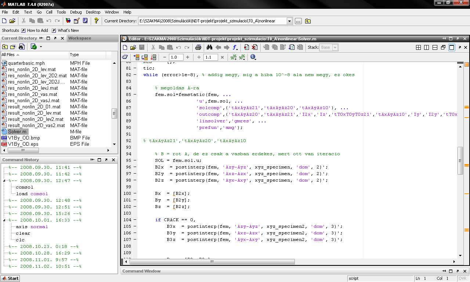The width and height of the screenshot is (470, 282).
Task: Click the minus decrement value button
Action: pos(164,57)
